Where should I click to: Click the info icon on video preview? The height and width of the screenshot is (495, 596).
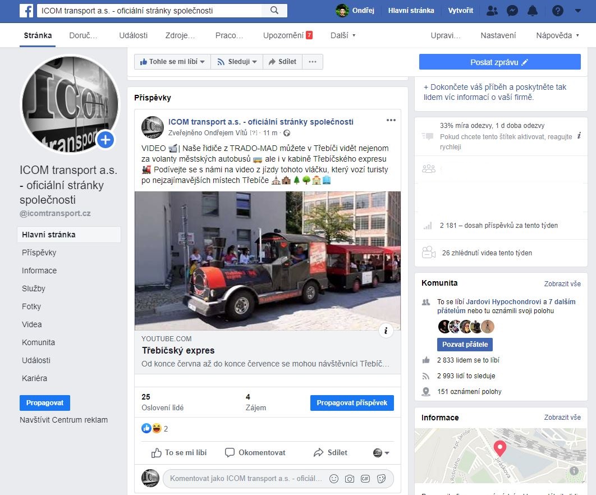pyautogui.click(x=386, y=331)
